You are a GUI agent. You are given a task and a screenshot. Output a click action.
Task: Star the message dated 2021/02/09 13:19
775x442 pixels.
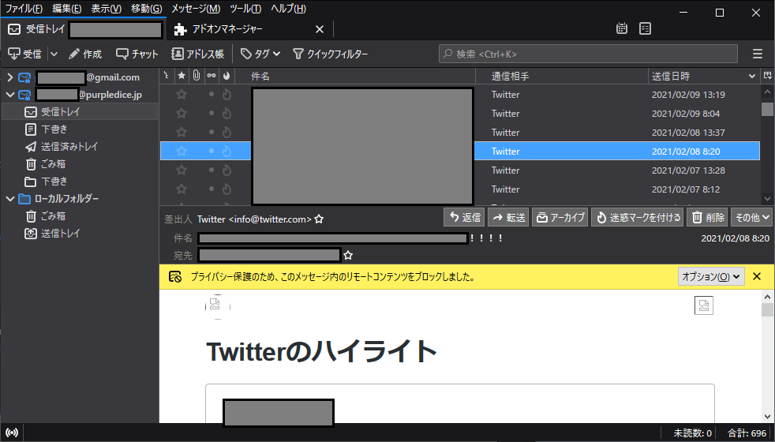(x=182, y=95)
